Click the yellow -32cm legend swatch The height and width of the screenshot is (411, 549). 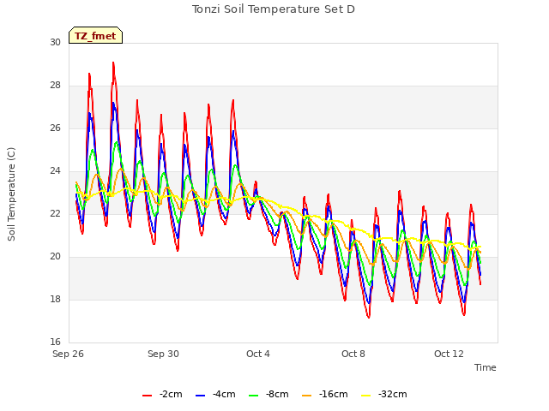(366, 396)
